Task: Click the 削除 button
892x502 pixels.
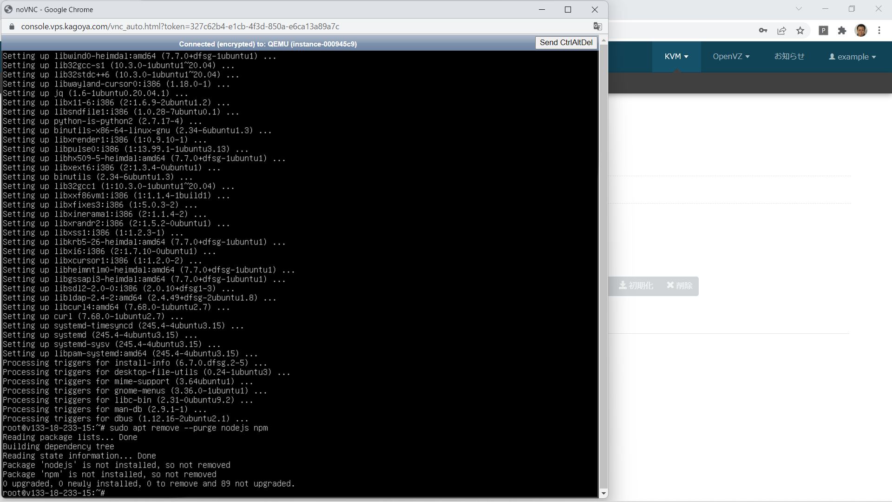Action: tap(679, 286)
